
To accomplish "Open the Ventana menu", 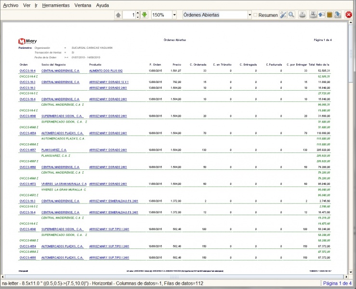I will point(83,5).
